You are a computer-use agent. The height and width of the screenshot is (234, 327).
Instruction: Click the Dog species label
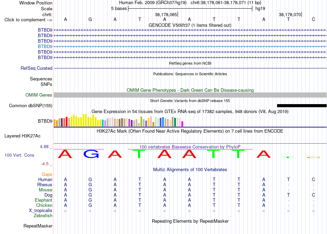coord(48,195)
